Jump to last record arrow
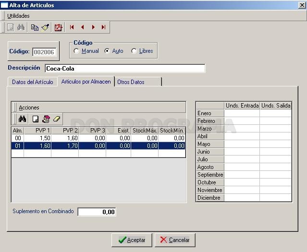The image size is (307, 252). click(104, 27)
